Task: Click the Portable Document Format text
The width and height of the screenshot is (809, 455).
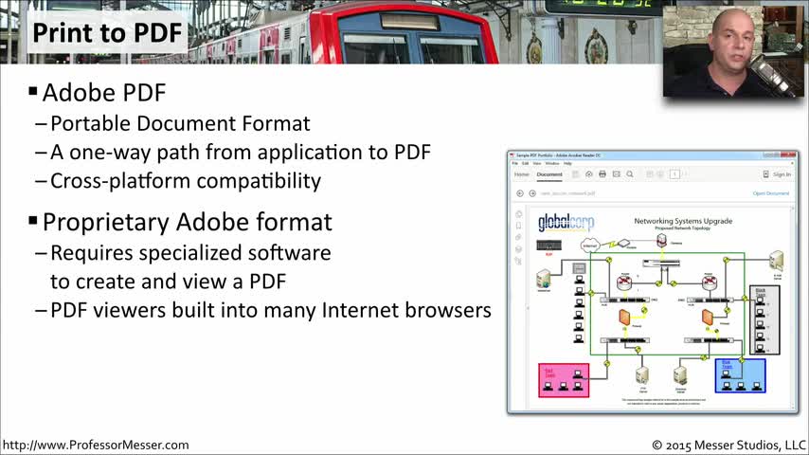Action: click(x=180, y=123)
